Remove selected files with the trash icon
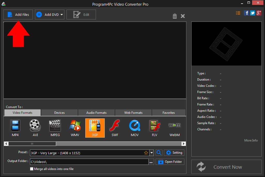 [175, 16]
